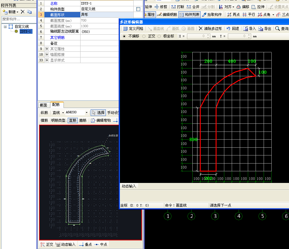289x249 pixels.
Task: Increase the X value stepper
Action: tap(208, 35)
